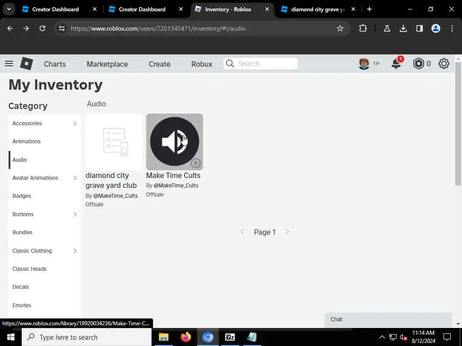The width and height of the screenshot is (462, 346).
Task: Switch to the first Creator Dashboard tab
Action: (55, 9)
